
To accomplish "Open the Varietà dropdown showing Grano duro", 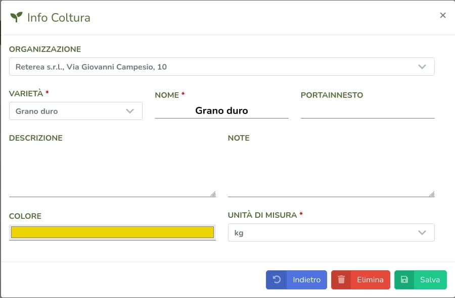I will pyautogui.click(x=76, y=111).
